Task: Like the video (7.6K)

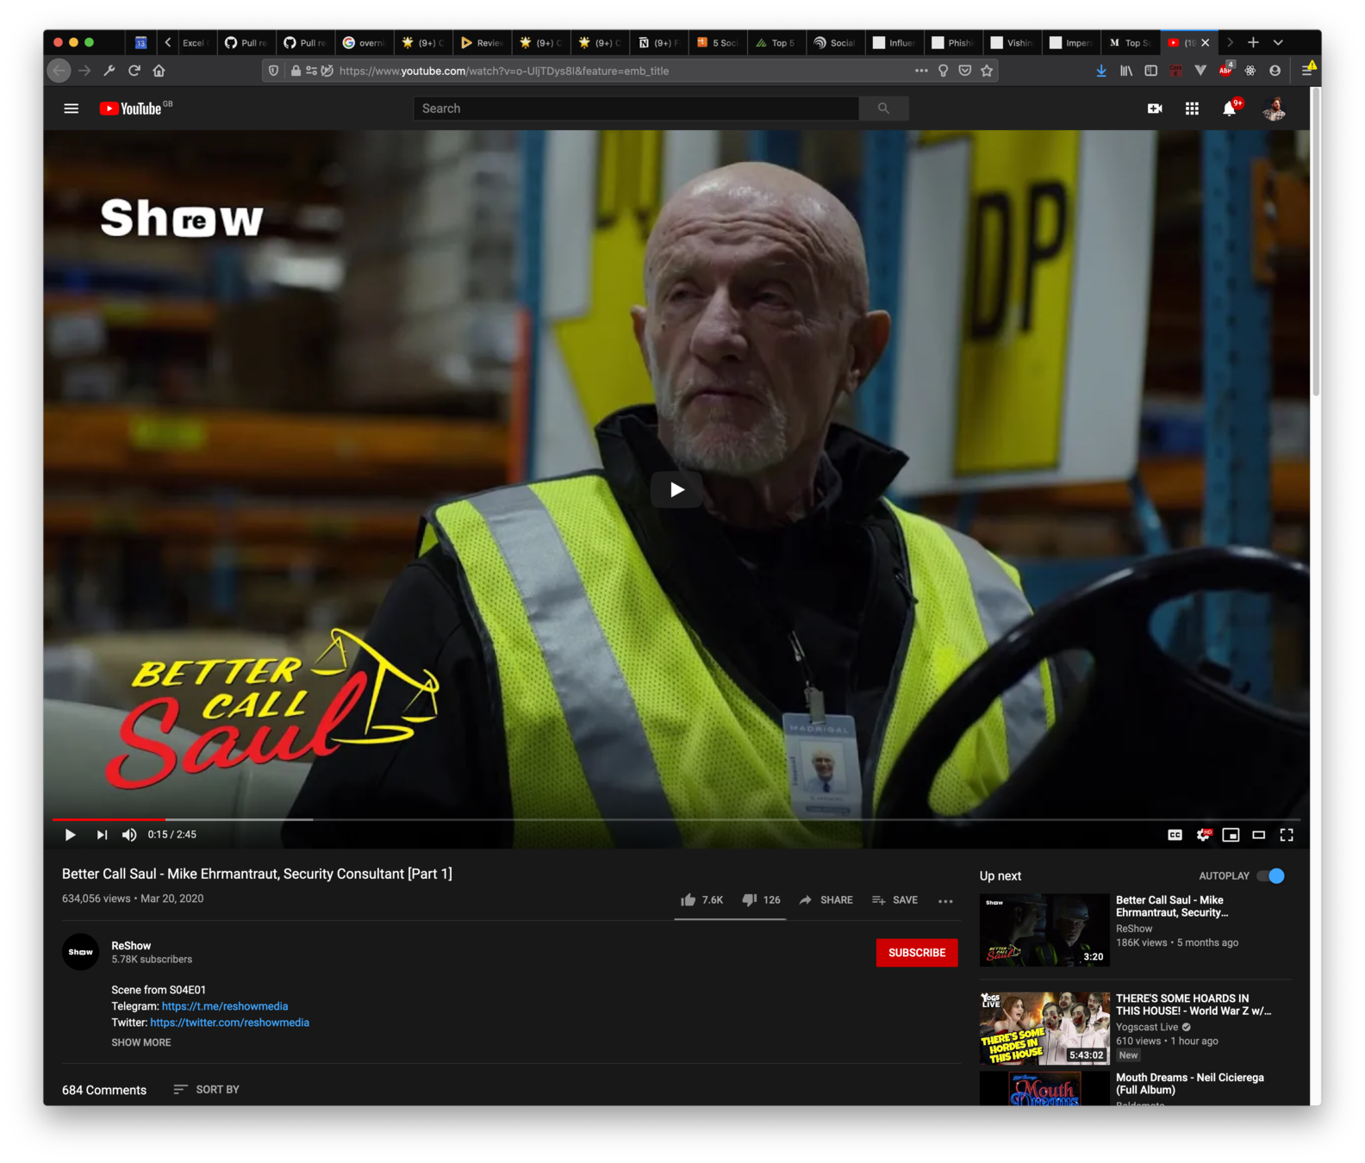Action: [701, 900]
